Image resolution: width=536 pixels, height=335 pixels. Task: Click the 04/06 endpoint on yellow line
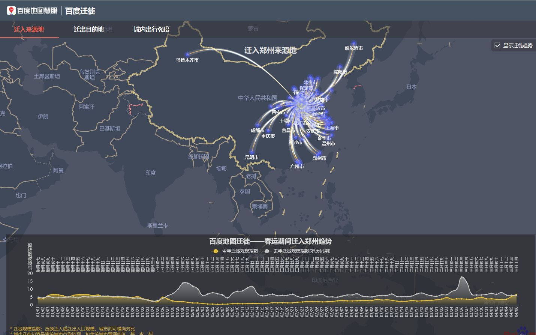coord(517,294)
